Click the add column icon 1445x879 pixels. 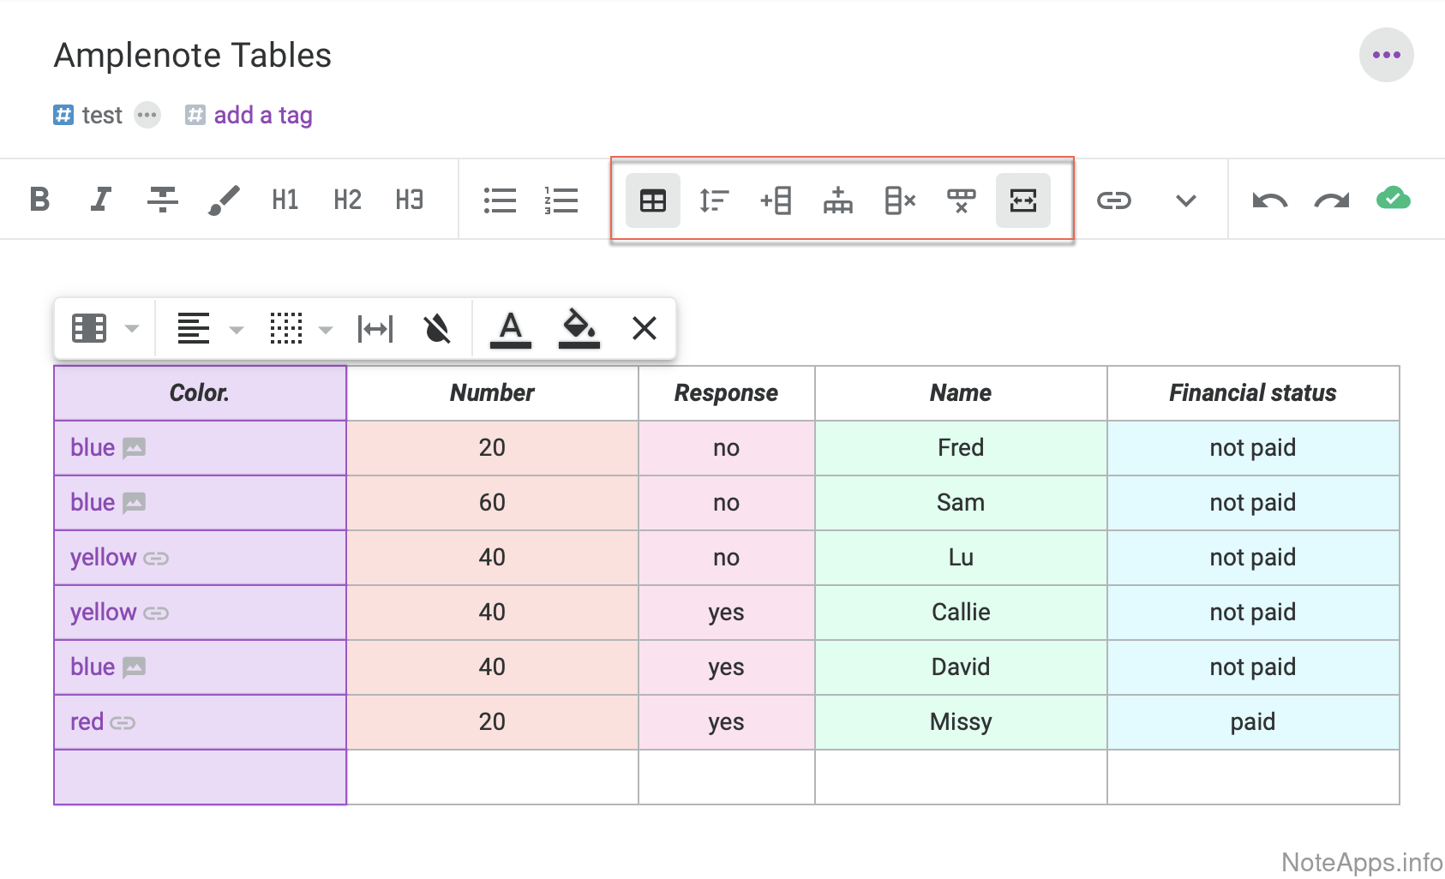[776, 200]
